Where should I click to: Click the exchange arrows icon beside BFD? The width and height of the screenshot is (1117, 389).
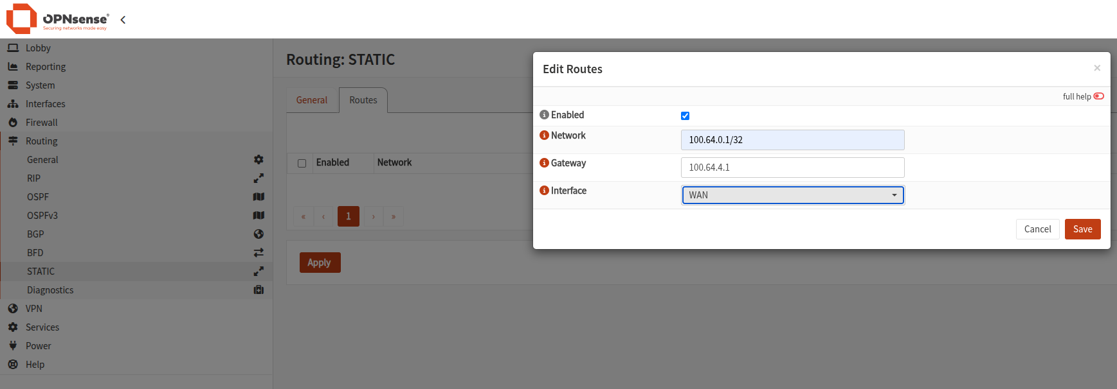coord(259,252)
